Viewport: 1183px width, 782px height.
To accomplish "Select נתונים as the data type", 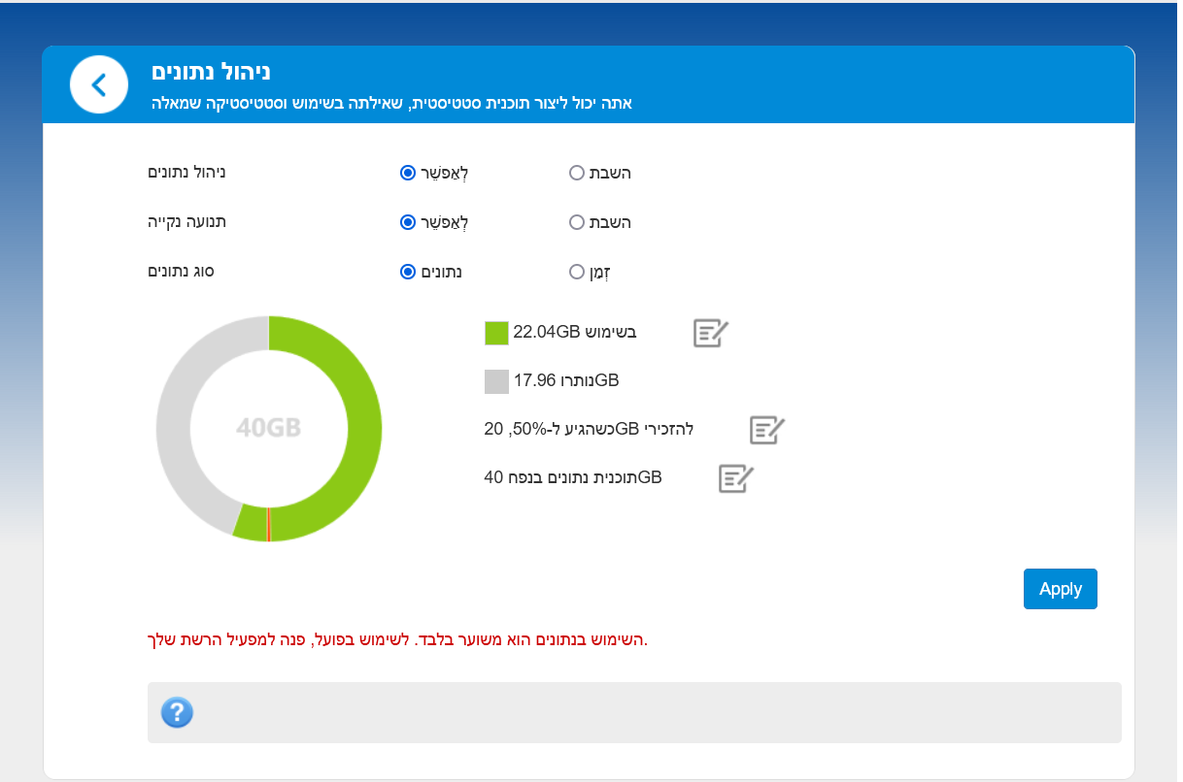I will tap(408, 272).
